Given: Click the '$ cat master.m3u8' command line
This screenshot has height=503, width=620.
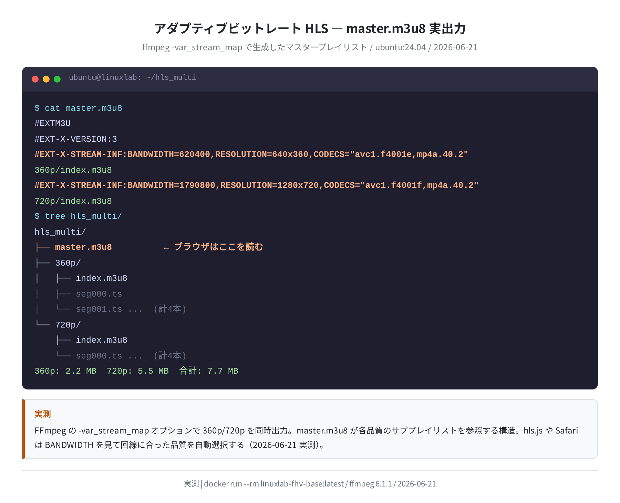Looking at the screenshot, I should coord(78,108).
